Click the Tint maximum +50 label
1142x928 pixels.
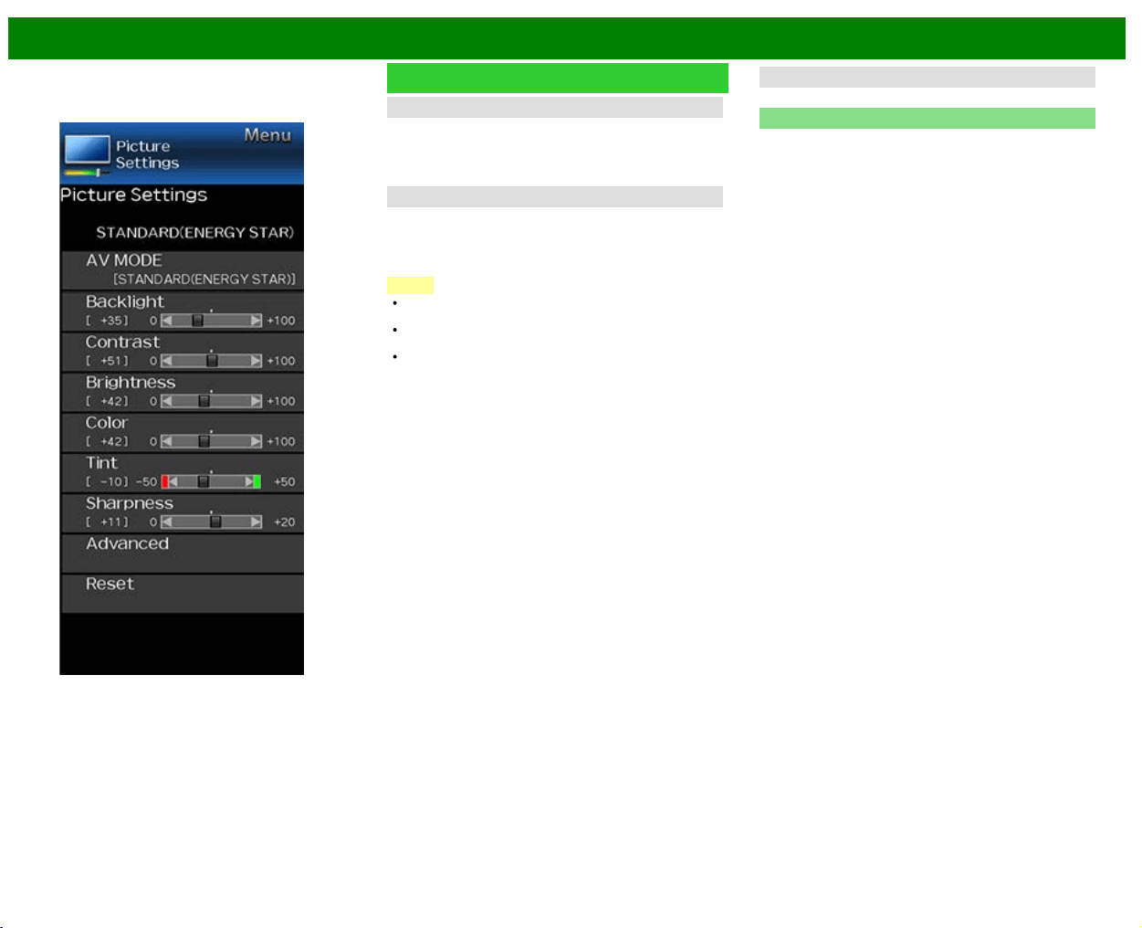coord(284,481)
